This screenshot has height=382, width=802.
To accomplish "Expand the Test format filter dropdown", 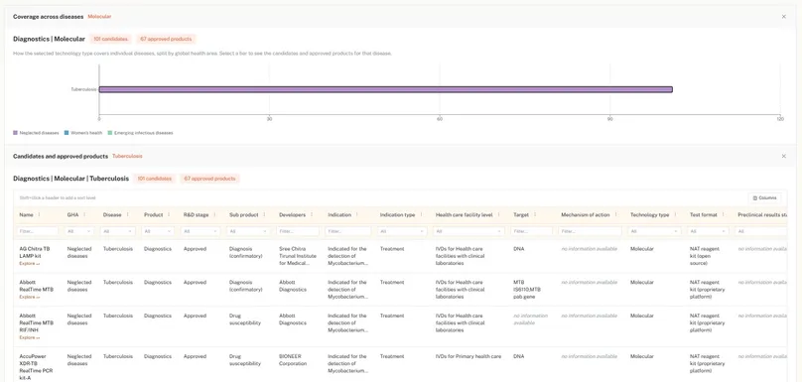I will coord(708,231).
